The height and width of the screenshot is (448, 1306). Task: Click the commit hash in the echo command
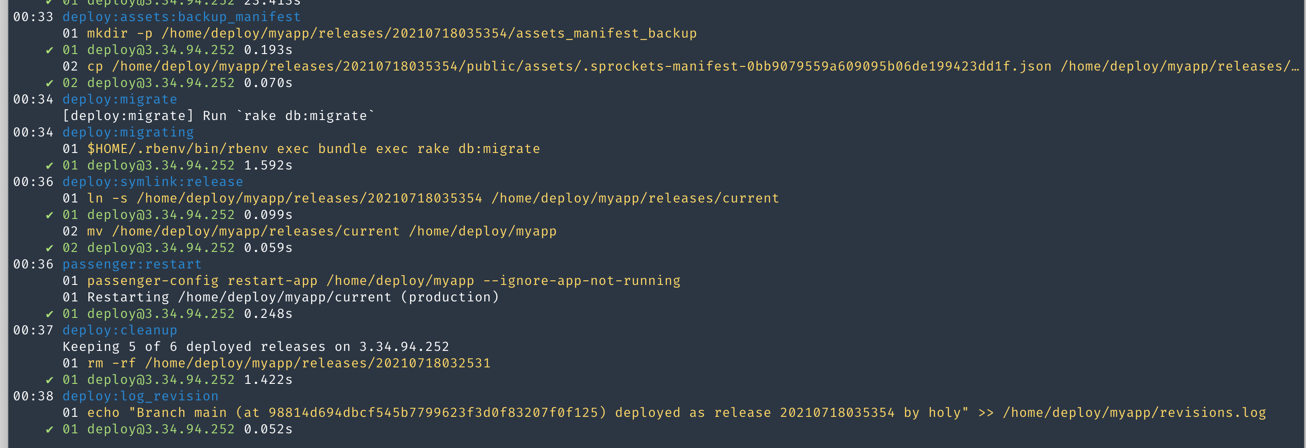point(433,413)
